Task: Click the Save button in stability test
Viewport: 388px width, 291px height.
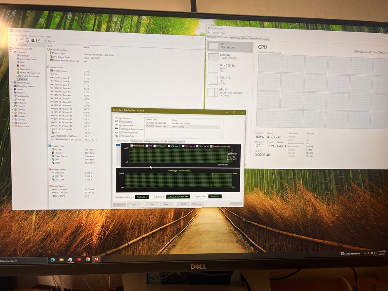Action: click(x=166, y=205)
